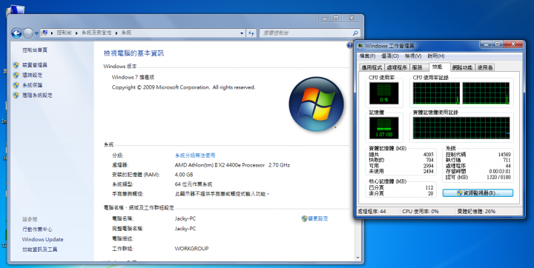534x268 pixels.
Task: Select the 效能 tab in Task Manager
Action: (439, 67)
